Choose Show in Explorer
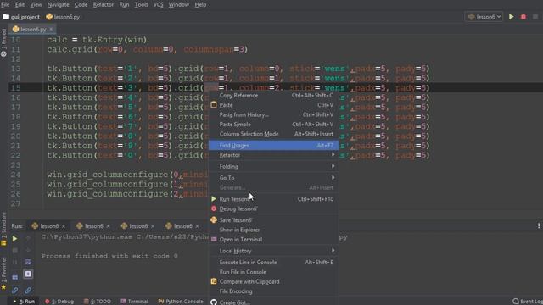Screen dimensions: 543x305 click(273, 230)
